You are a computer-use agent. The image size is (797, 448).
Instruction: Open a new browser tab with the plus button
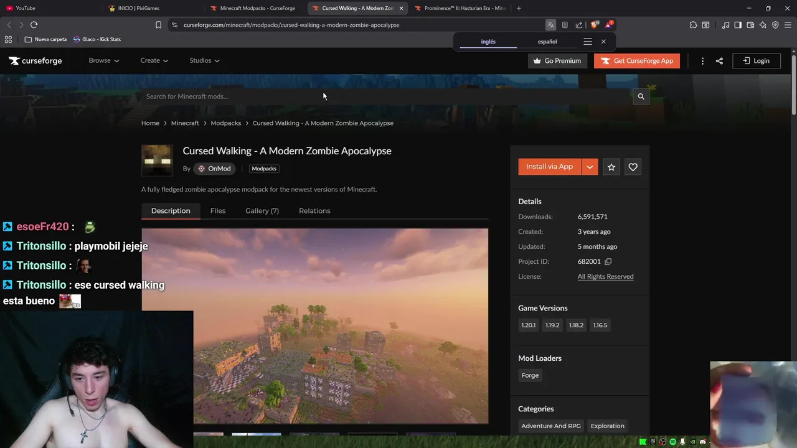[x=519, y=8]
